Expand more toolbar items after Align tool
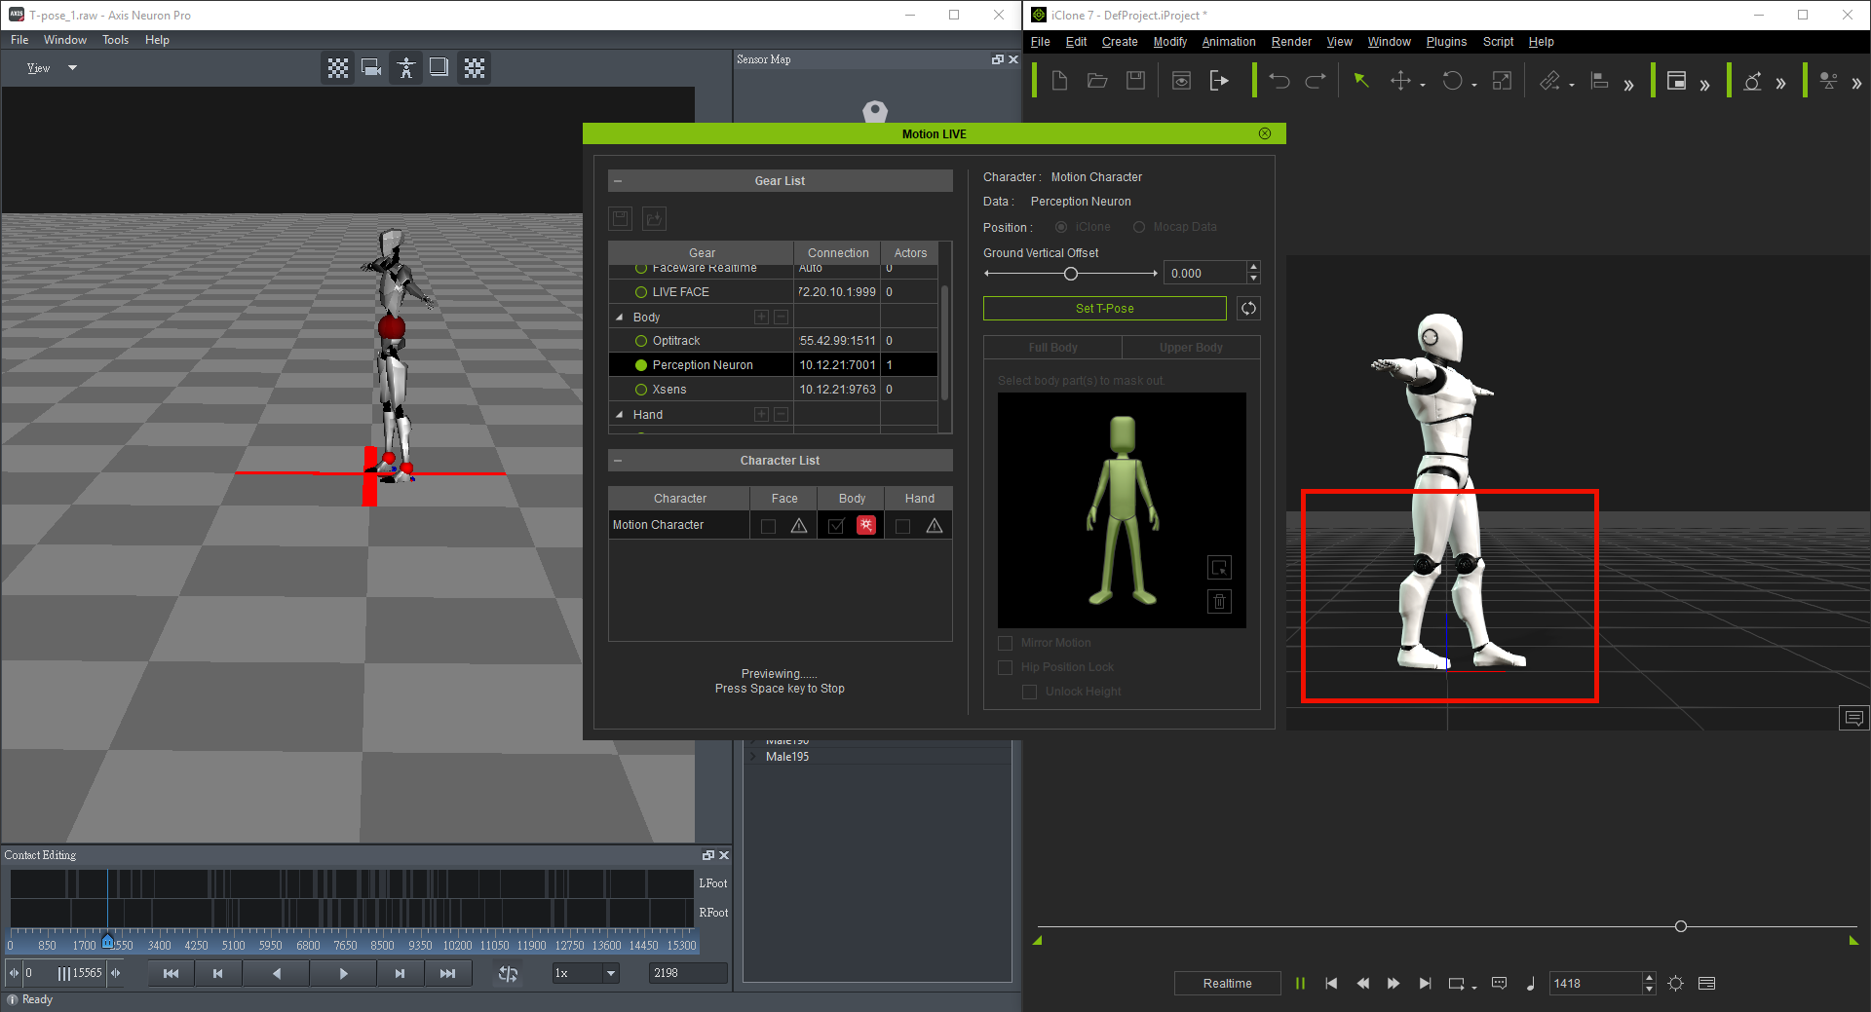This screenshot has height=1012, width=1871. (1628, 85)
